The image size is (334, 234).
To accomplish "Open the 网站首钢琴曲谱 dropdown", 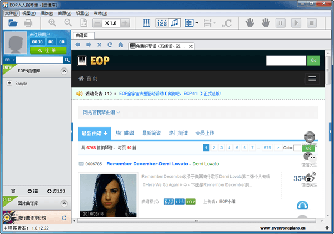I will [x=101, y=113].
